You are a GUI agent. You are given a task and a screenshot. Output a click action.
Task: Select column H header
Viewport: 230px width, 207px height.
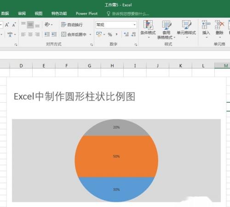point(112,66)
